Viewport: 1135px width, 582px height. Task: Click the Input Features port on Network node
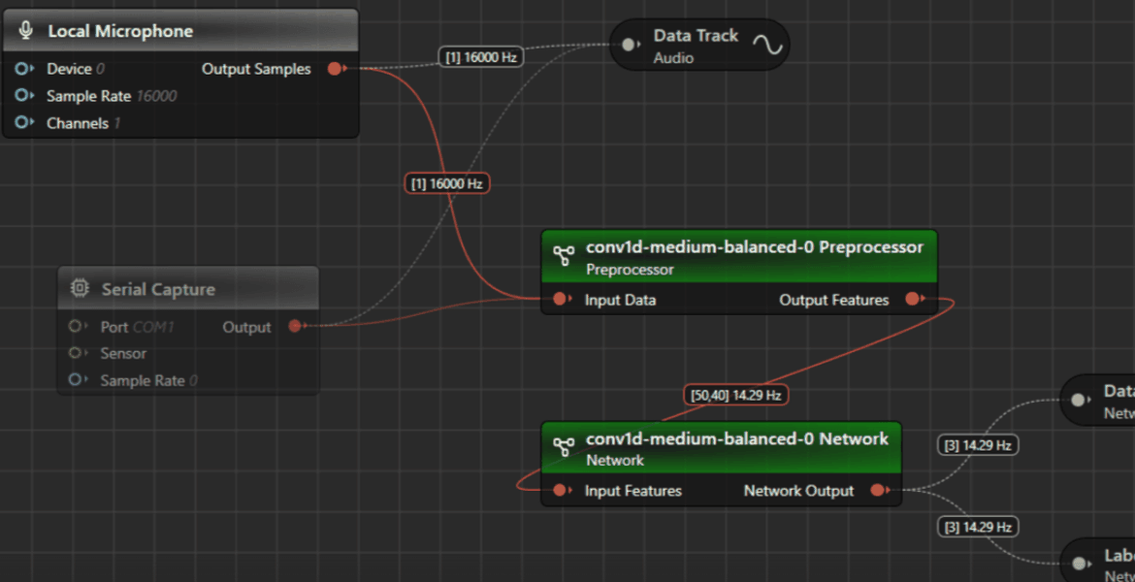[x=561, y=491]
